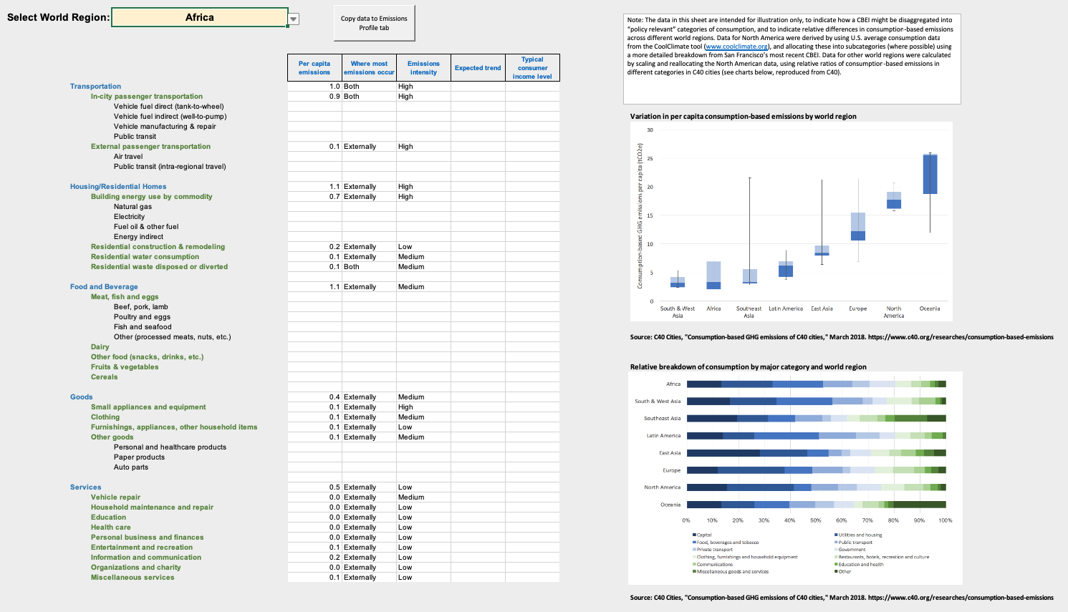Click In-city passenger transportation row label

coord(147,96)
